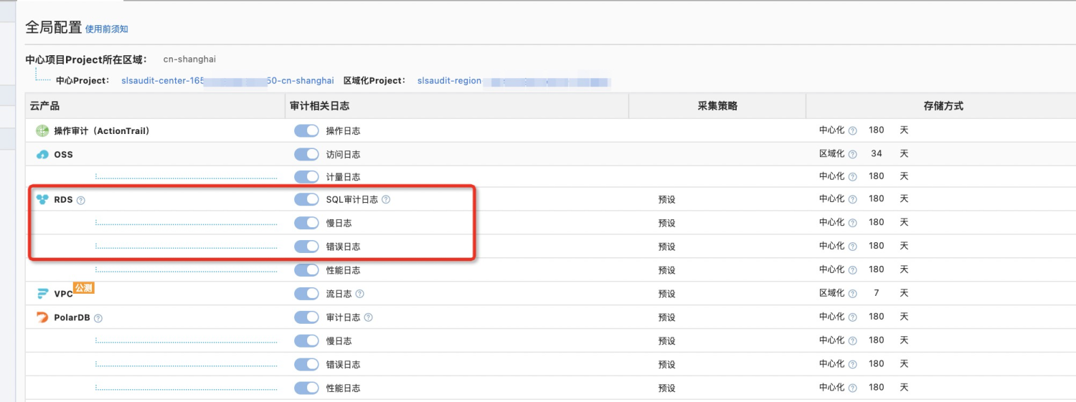Click 区域化 help icon in 访问日志 row

pyautogui.click(x=853, y=154)
